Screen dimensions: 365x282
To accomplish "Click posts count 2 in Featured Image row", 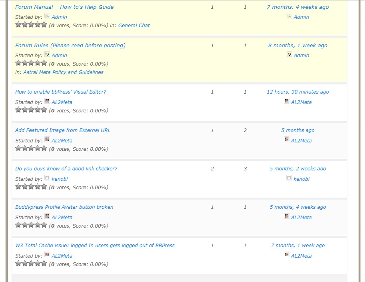I will click(245, 130).
